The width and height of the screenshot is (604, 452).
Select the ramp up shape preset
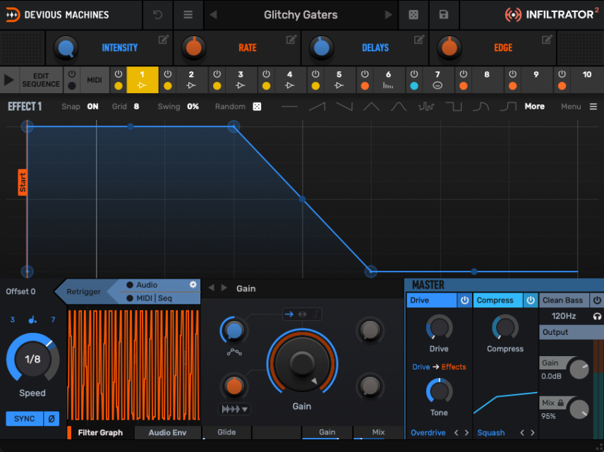317,106
